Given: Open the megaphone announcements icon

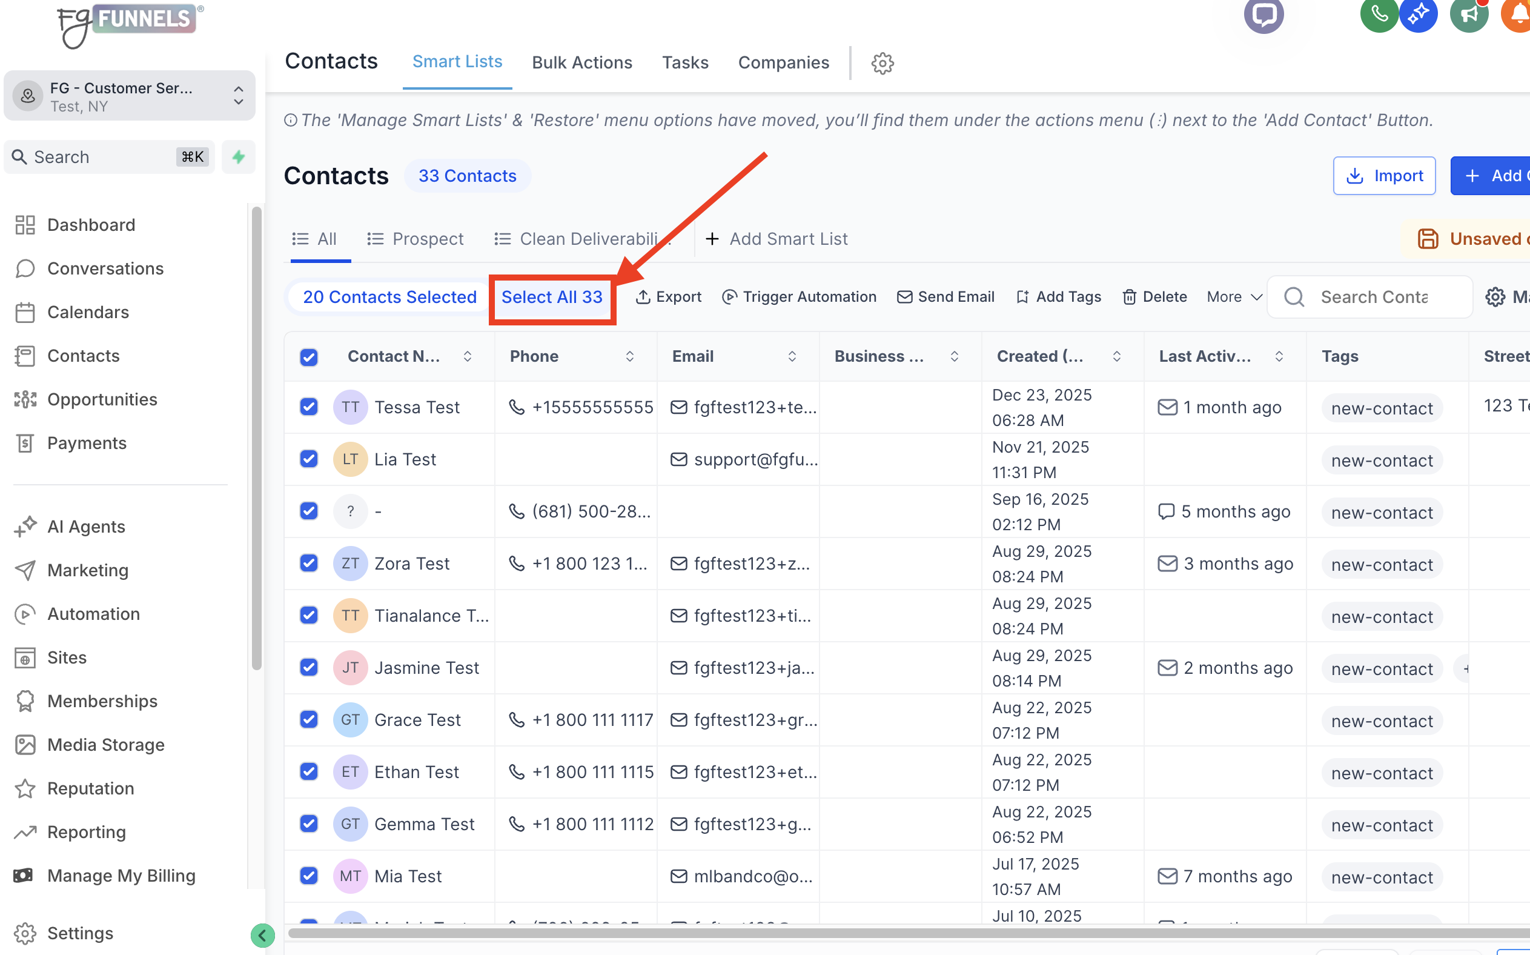Looking at the screenshot, I should pyautogui.click(x=1469, y=14).
